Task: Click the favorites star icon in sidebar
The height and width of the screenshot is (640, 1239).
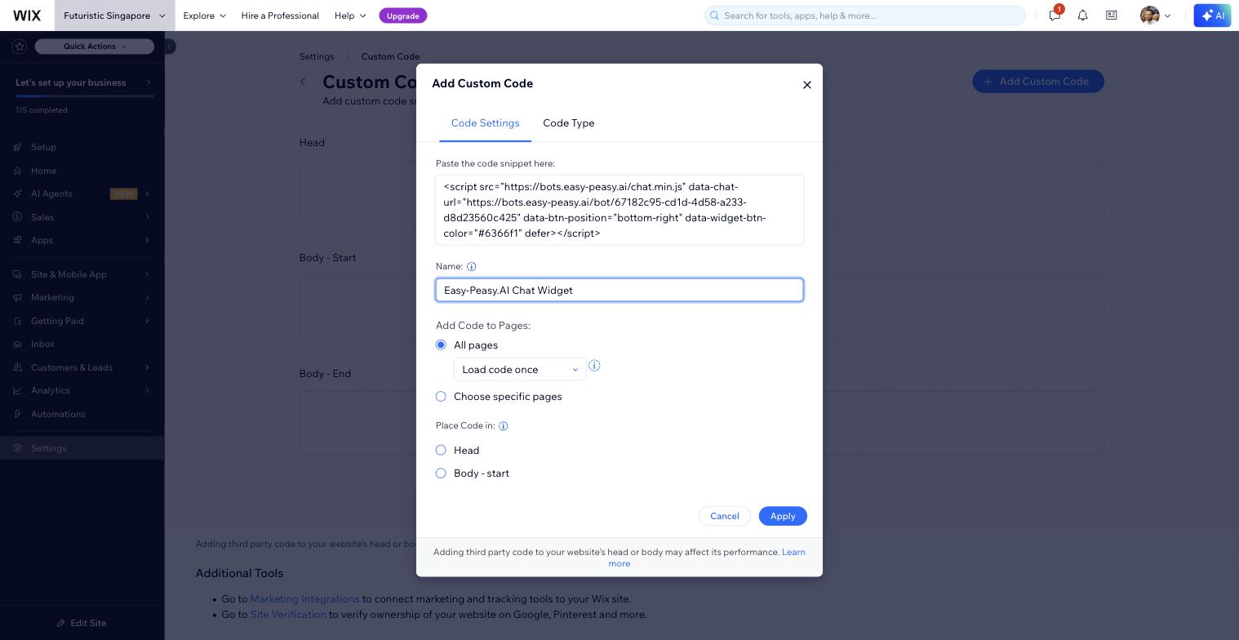Action: [20, 47]
